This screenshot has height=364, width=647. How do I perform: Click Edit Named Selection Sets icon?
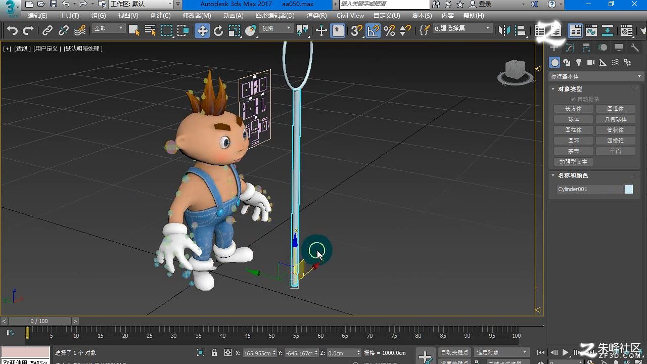(x=425, y=31)
